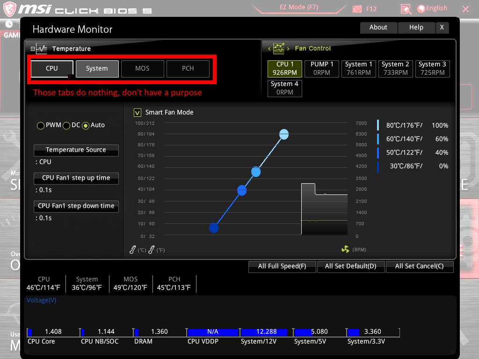
Task: Click the fan curve point near 40°C
Action: tap(242, 191)
